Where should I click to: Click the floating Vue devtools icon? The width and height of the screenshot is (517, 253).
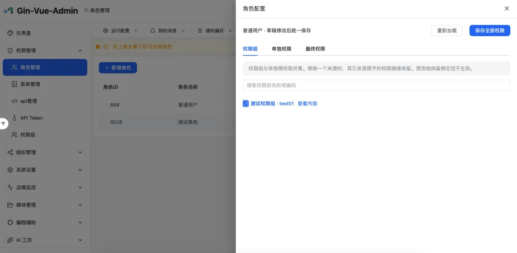(3, 123)
